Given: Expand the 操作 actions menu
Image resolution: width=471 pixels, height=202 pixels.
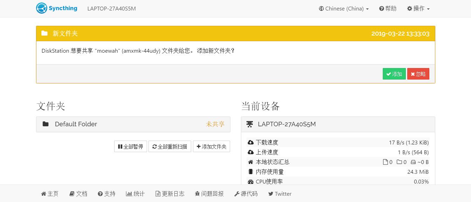Looking at the screenshot, I should coord(418,9).
